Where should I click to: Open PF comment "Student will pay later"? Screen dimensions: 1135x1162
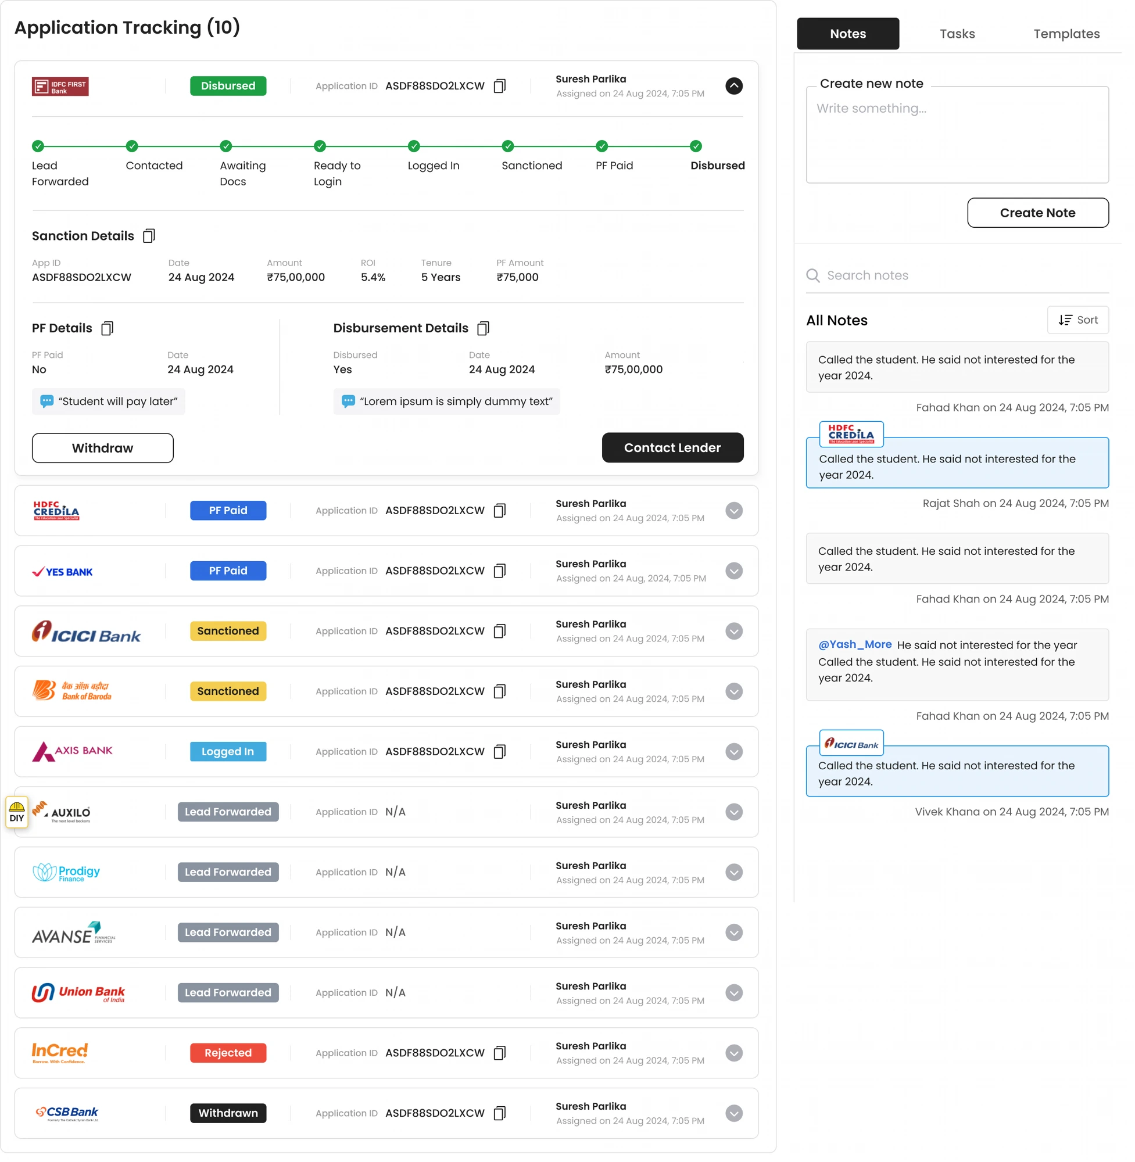pyautogui.click(x=109, y=401)
